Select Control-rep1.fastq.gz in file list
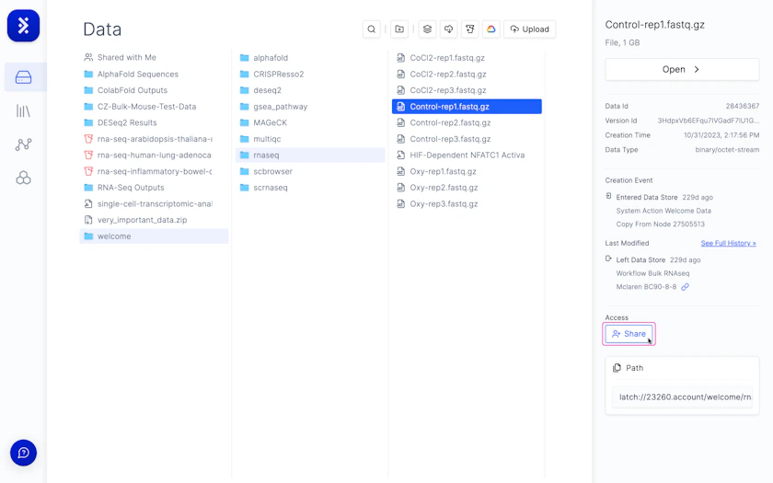The width and height of the screenshot is (773, 483). tap(467, 107)
